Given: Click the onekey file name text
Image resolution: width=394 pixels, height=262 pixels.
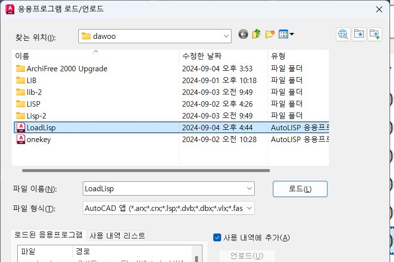Looking at the screenshot, I should click(x=39, y=140).
